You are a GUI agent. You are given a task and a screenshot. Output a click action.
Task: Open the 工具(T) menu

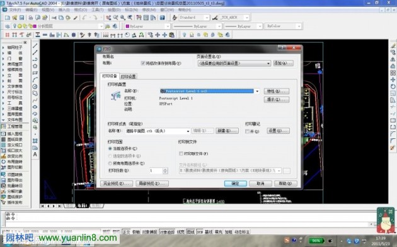98,10
